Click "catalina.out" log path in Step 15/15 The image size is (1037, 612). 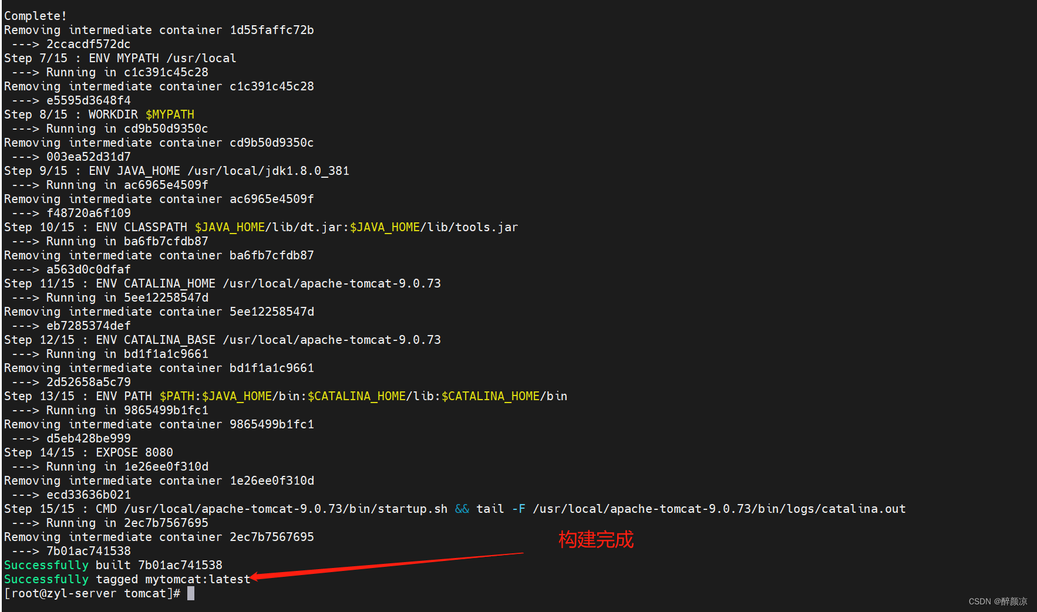point(864,509)
